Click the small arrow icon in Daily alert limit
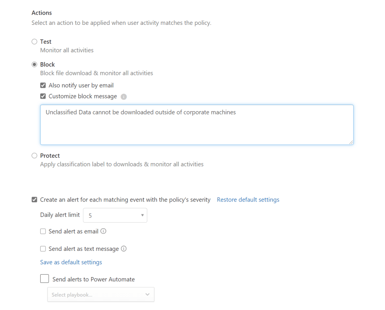Image resolution: width=385 pixels, height=310 pixels. point(142,215)
